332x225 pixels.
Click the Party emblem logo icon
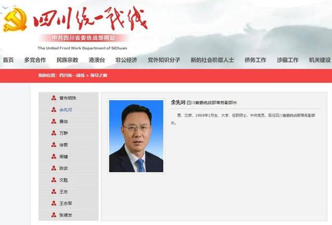tap(15, 20)
